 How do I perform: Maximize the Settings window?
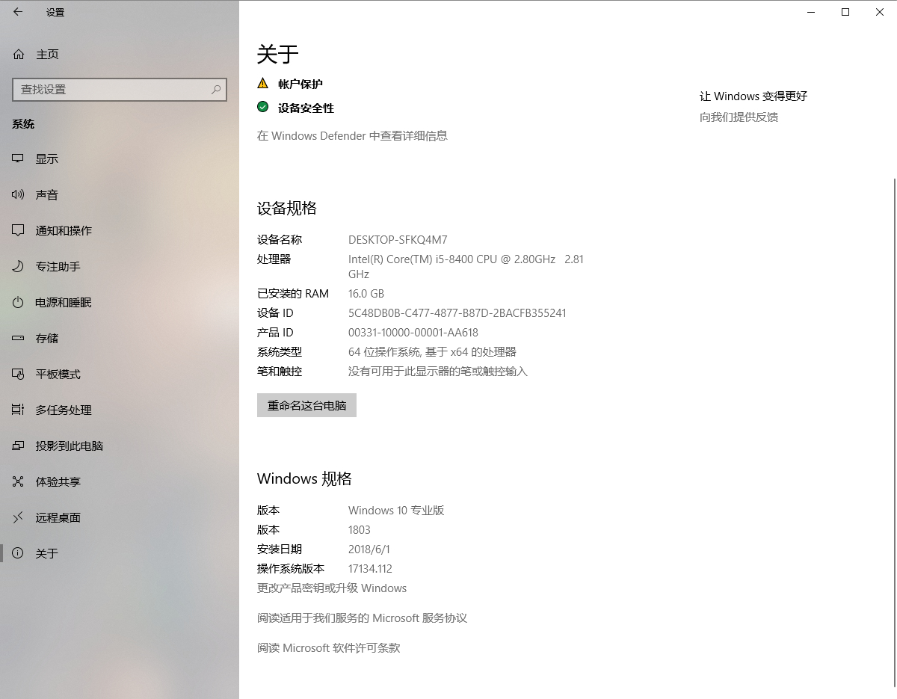[845, 12]
